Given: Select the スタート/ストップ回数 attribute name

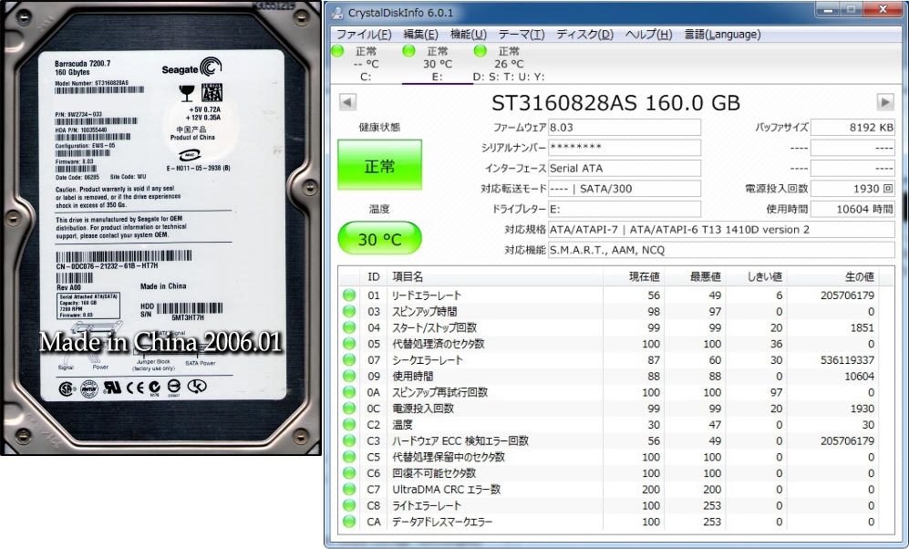Looking at the screenshot, I should pos(434,327).
